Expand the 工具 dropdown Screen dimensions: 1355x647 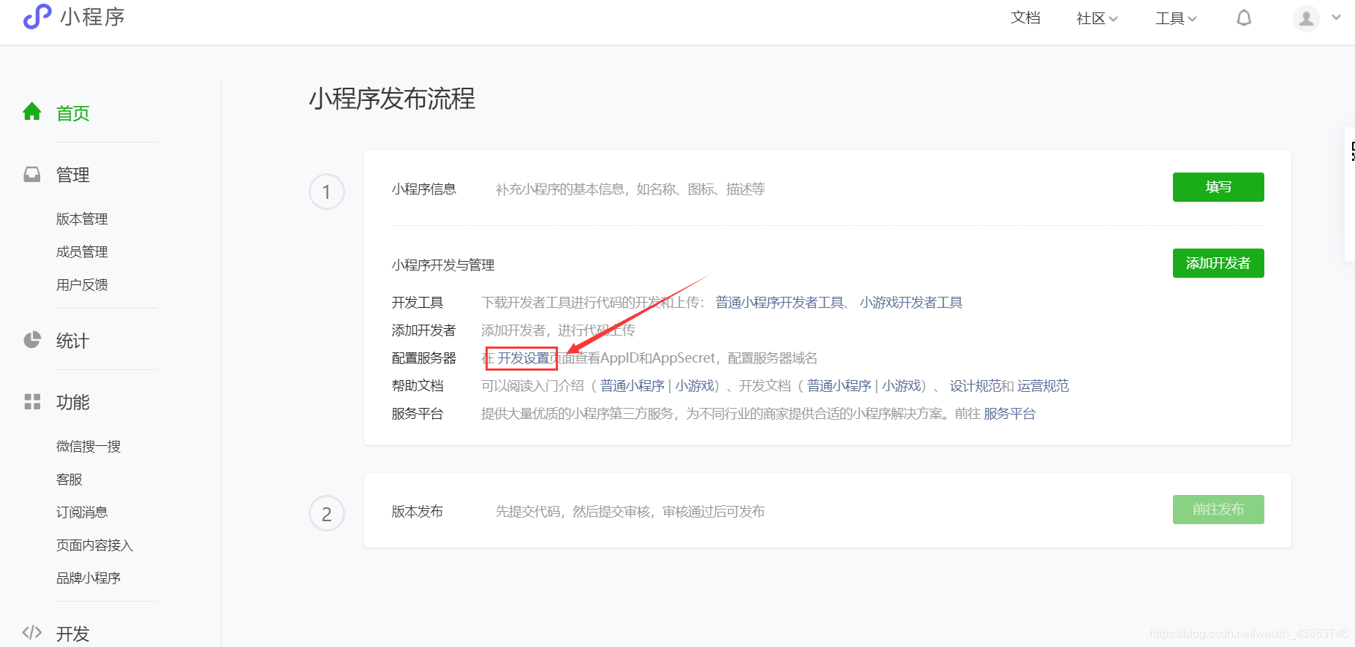tap(1176, 18)
